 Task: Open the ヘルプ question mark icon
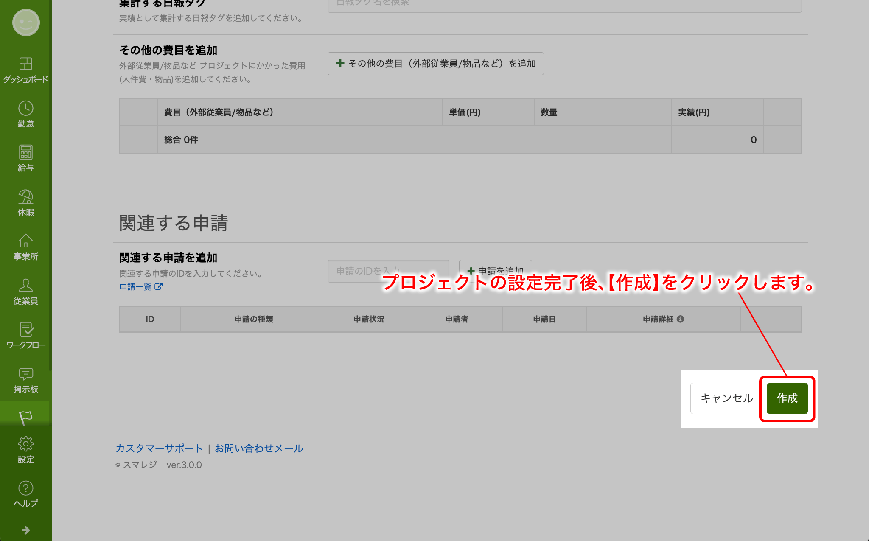pyautogui.click(x=25, y=488)
